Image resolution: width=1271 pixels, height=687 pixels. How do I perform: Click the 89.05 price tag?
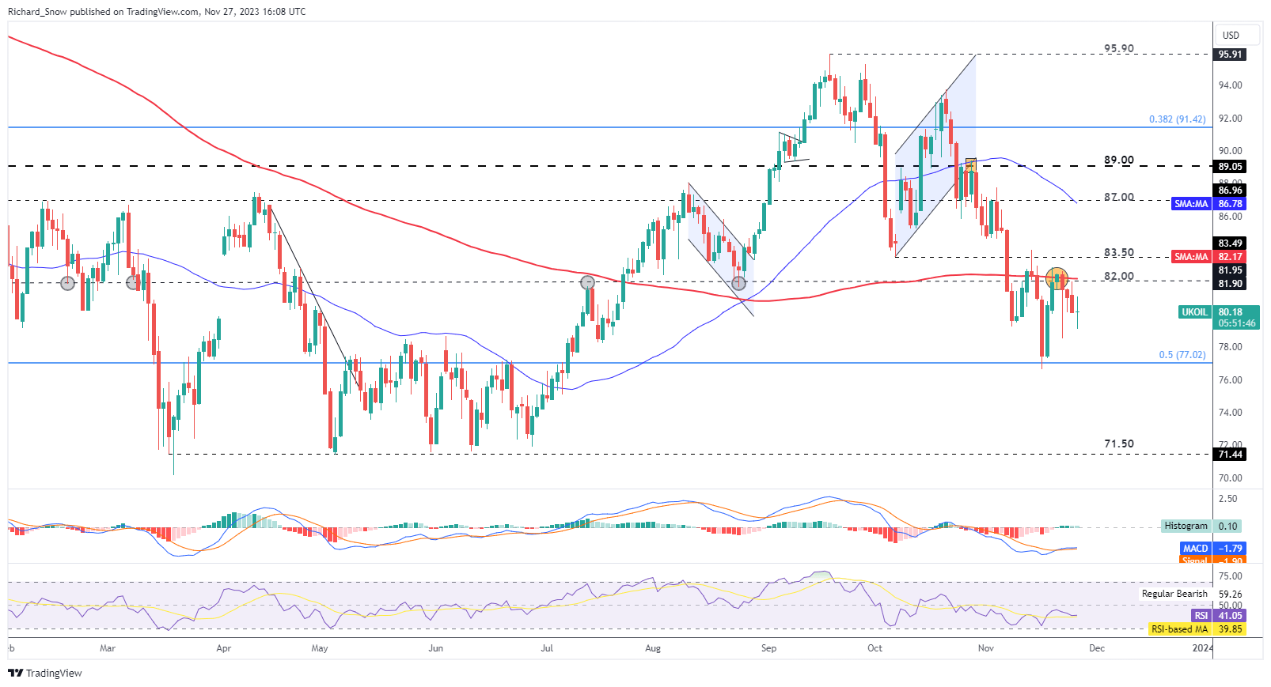[1230, 167]
